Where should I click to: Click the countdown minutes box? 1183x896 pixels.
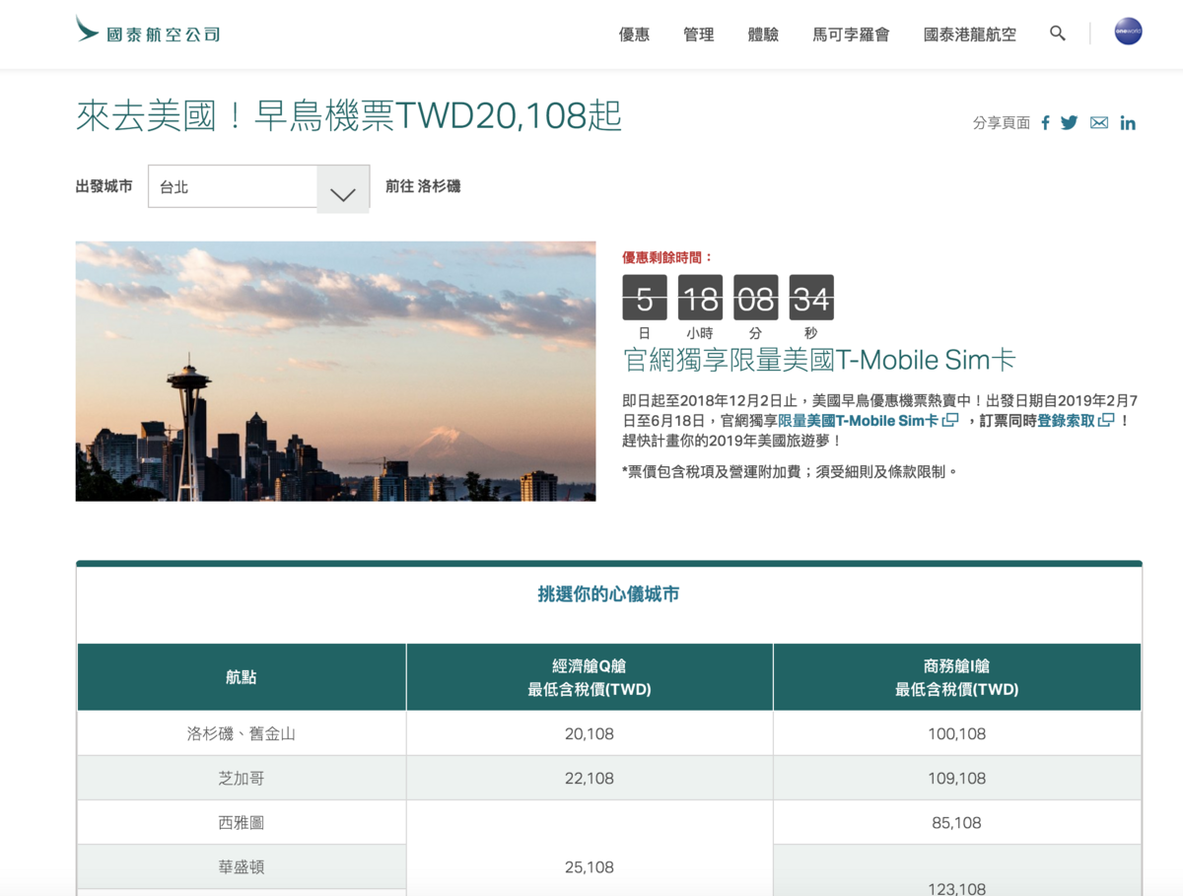[x=756, y=298]
